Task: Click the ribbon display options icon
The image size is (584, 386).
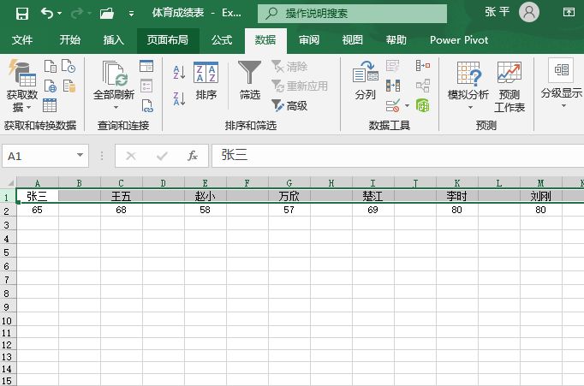Action: (569, 12)
